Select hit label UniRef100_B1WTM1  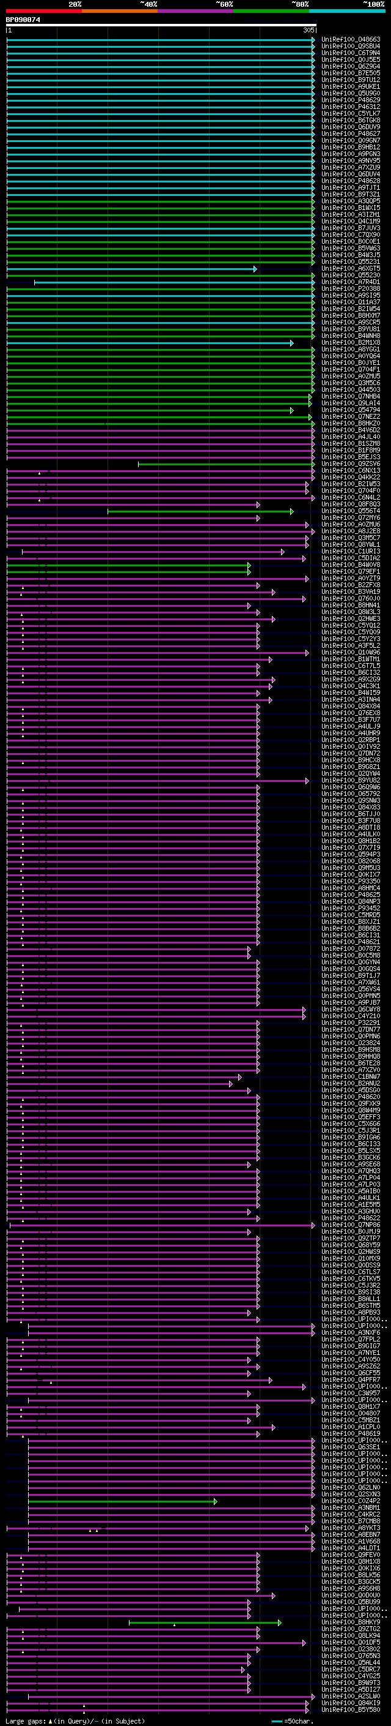pyautogui.click(x=351, y=659)
